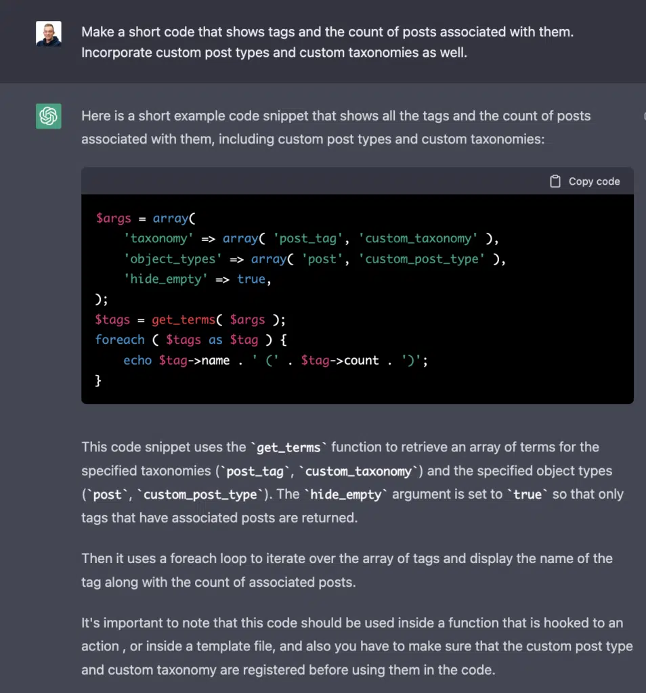
Task: Click the $args = array( code line
Action: (146, 219)
